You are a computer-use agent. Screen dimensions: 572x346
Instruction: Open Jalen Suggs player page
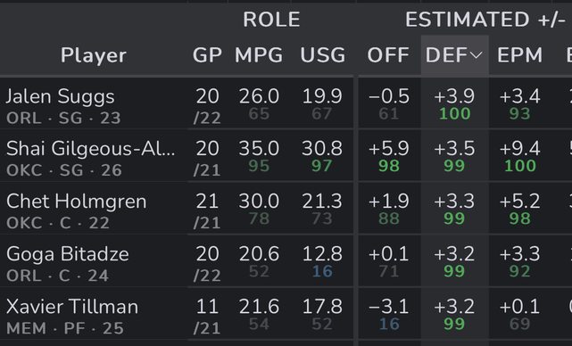tap(60, 96)
